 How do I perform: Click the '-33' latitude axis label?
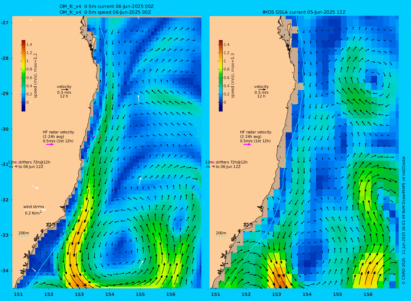4,235
